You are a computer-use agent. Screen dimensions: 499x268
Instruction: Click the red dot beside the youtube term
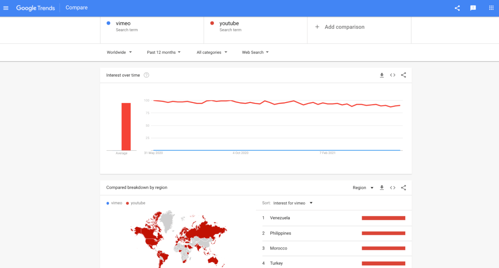click(212, 23)
